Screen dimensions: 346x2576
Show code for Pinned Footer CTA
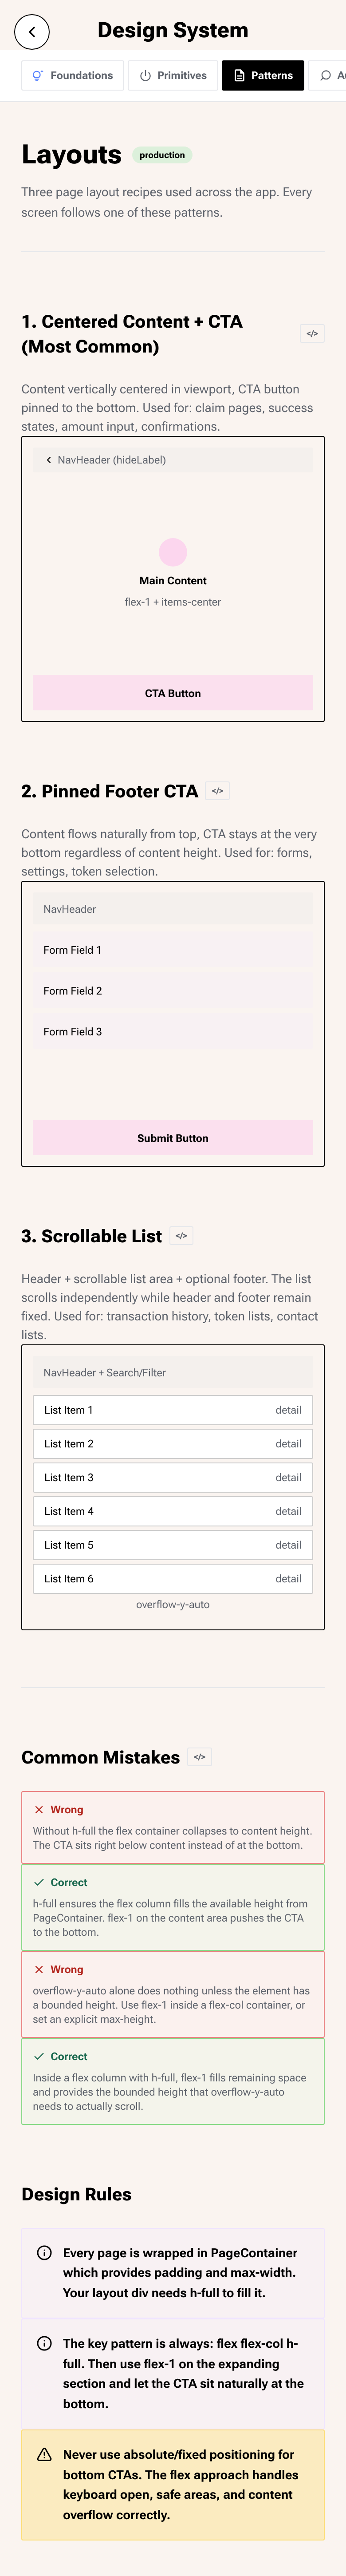click(x=218, y=791)
